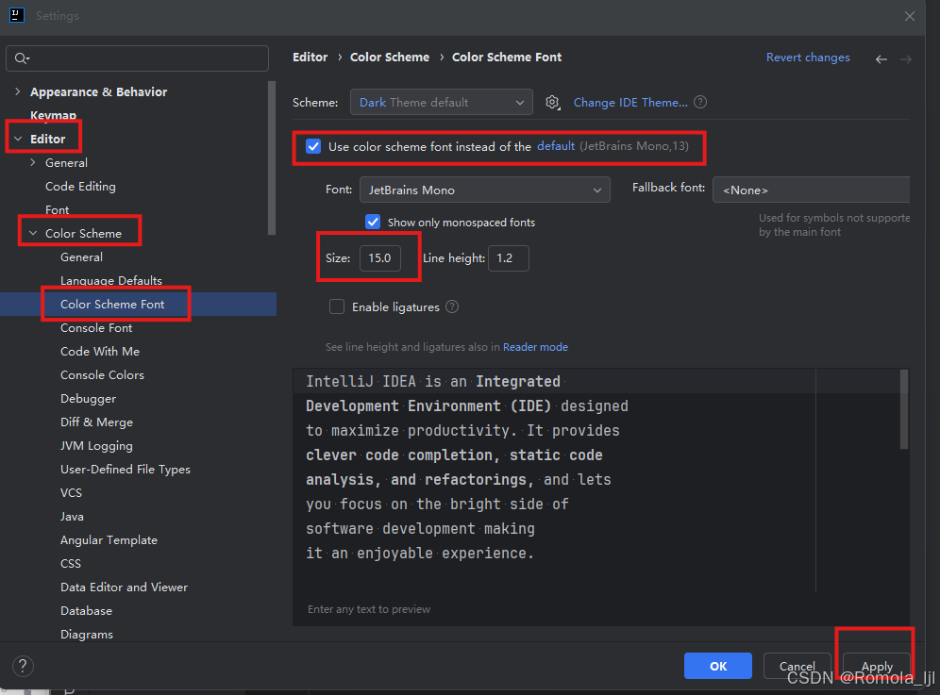Screen dimensions: 940x695
Task: Click the OK button
Action: 718,666
